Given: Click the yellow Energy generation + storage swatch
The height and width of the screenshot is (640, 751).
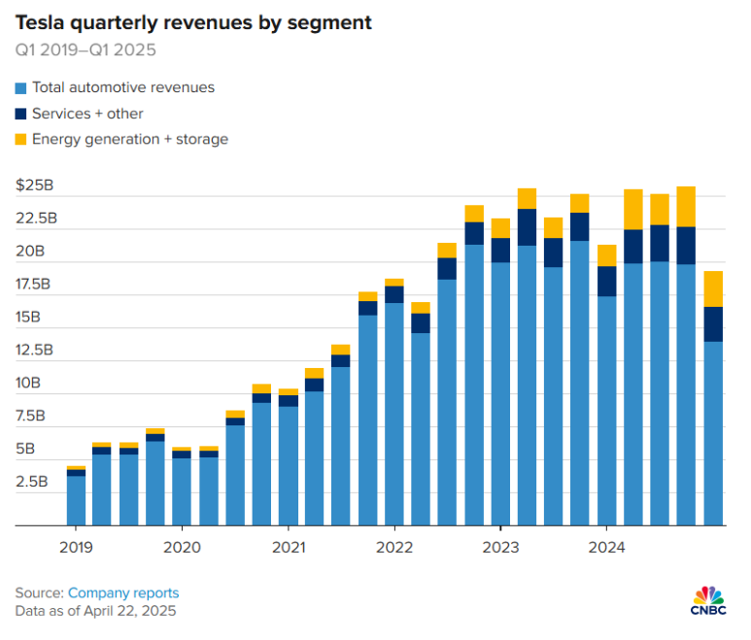Looking at the screenshot, I should coord(20,139).
